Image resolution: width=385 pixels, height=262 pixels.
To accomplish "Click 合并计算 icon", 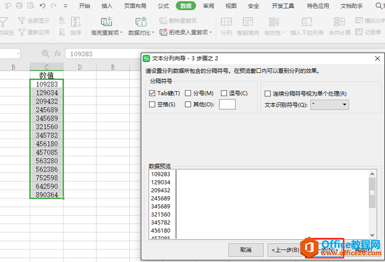I will tap(340, 22).
